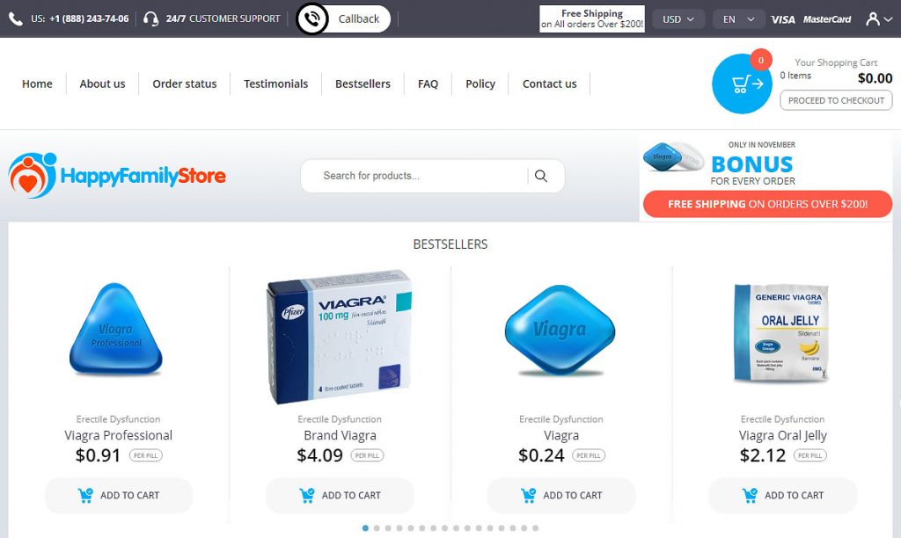Open the Bestsellers menu item

(x=363, y=84)
